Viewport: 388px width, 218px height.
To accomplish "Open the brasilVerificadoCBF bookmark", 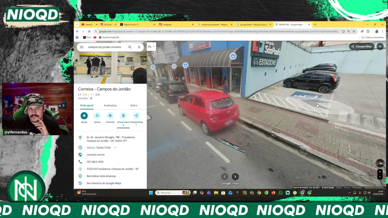I will pos(110,38).
